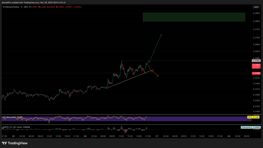Select the green target zone rectangle
263x148 pixels.
click(194, 17)
